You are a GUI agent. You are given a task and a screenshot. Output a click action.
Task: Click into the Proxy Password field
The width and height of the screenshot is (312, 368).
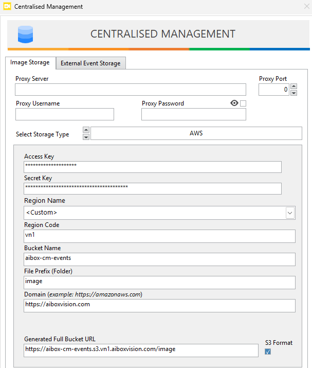193,114
